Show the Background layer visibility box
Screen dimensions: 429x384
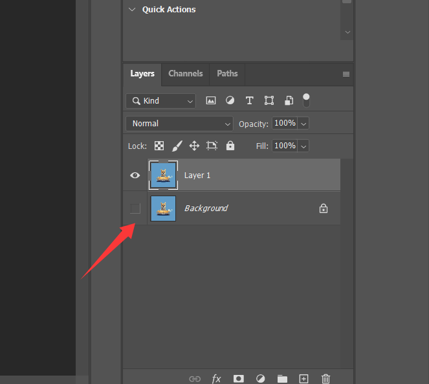click(x=135, y=209)
